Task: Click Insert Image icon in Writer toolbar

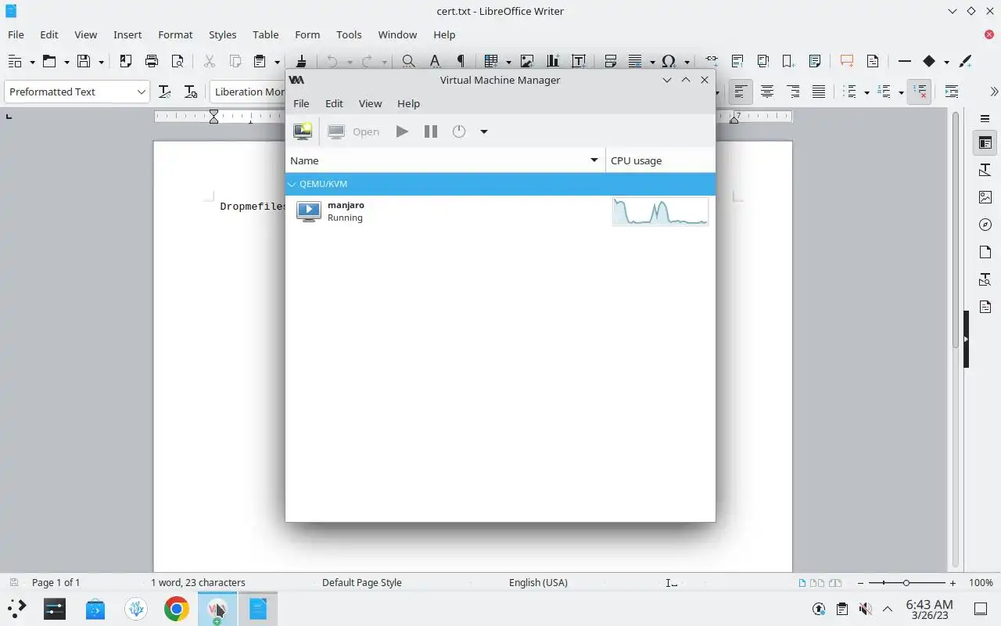Action: click(x=527, y=61)
